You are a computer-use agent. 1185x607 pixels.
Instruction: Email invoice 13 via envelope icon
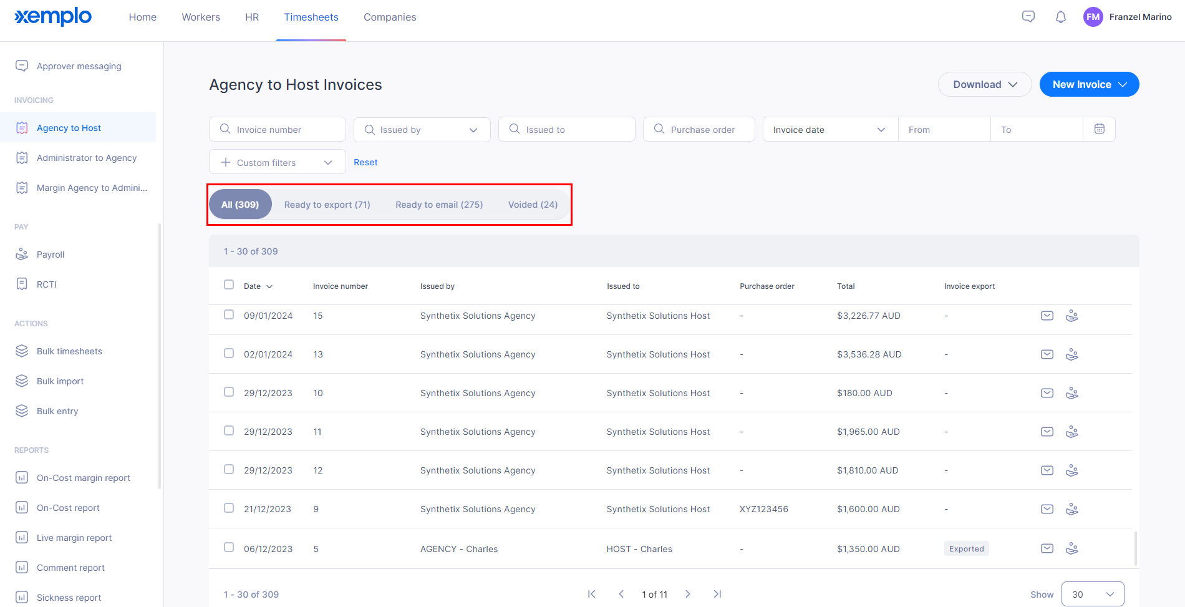pyautogui.click(x=1047, y=354)
